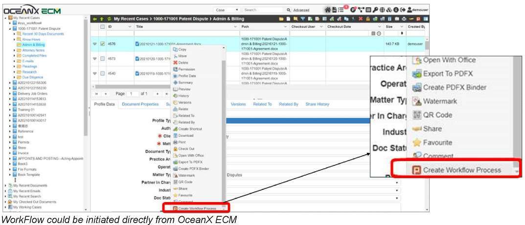Open the Checkout User column chevron
This screenshot has height=225, width=525.
pos(321,27)
